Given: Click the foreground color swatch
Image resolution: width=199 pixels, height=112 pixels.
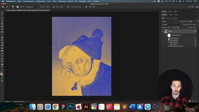Looking at the screenshot, I should [x=1, y=74].
